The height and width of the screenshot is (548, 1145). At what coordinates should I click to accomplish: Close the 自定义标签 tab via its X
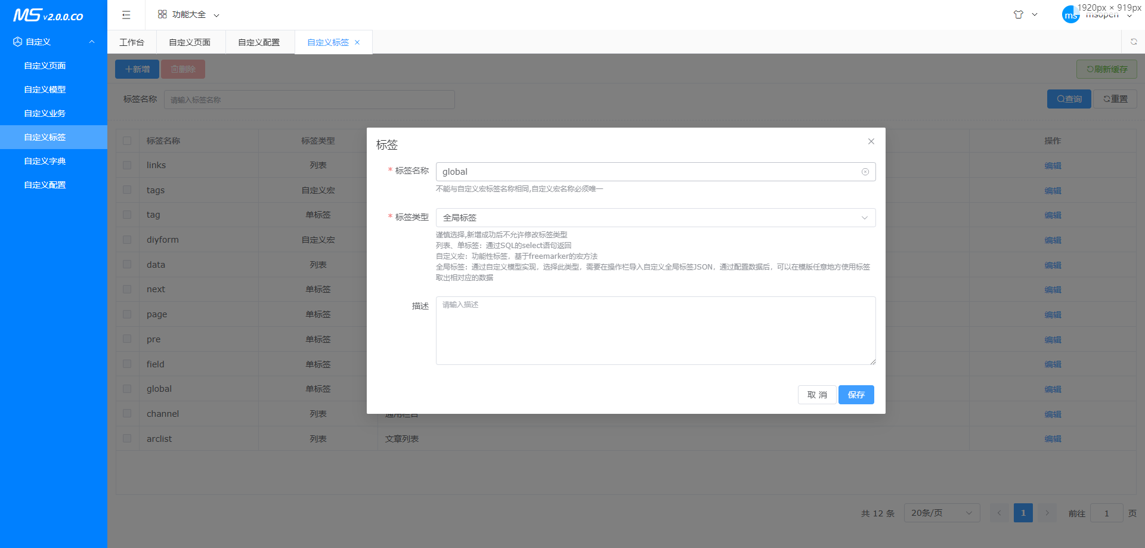point(357,42)
